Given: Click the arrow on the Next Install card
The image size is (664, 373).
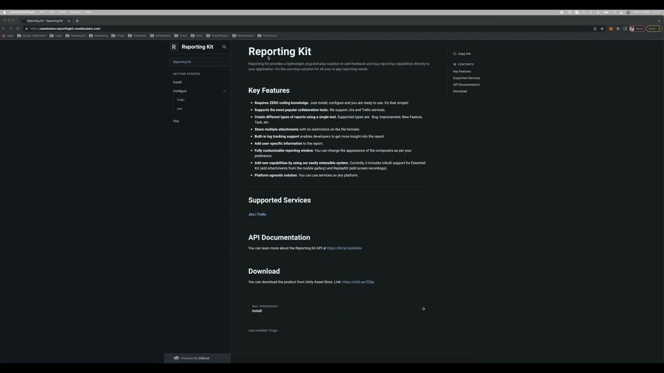Looking at the screenshot, I should pyautogui.click(x=423, y=309).
